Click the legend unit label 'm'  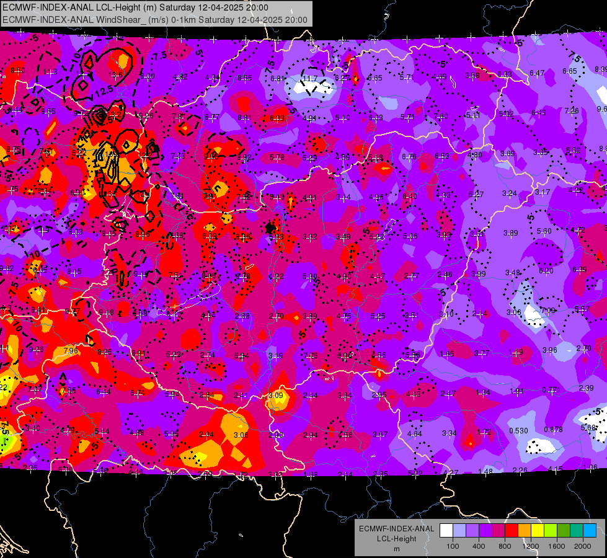point(396,549)
